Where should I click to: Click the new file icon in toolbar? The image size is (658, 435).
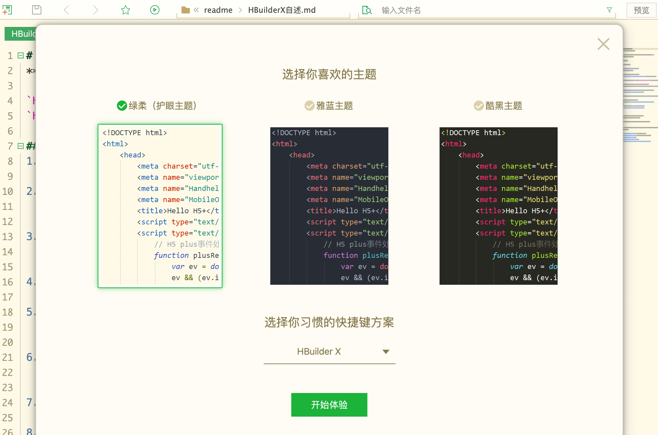pos(7,10)
